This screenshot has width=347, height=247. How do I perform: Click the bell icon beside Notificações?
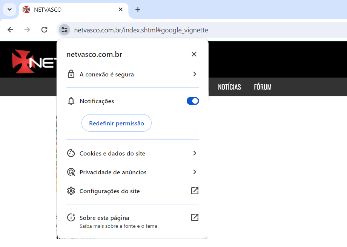point(71,101)
